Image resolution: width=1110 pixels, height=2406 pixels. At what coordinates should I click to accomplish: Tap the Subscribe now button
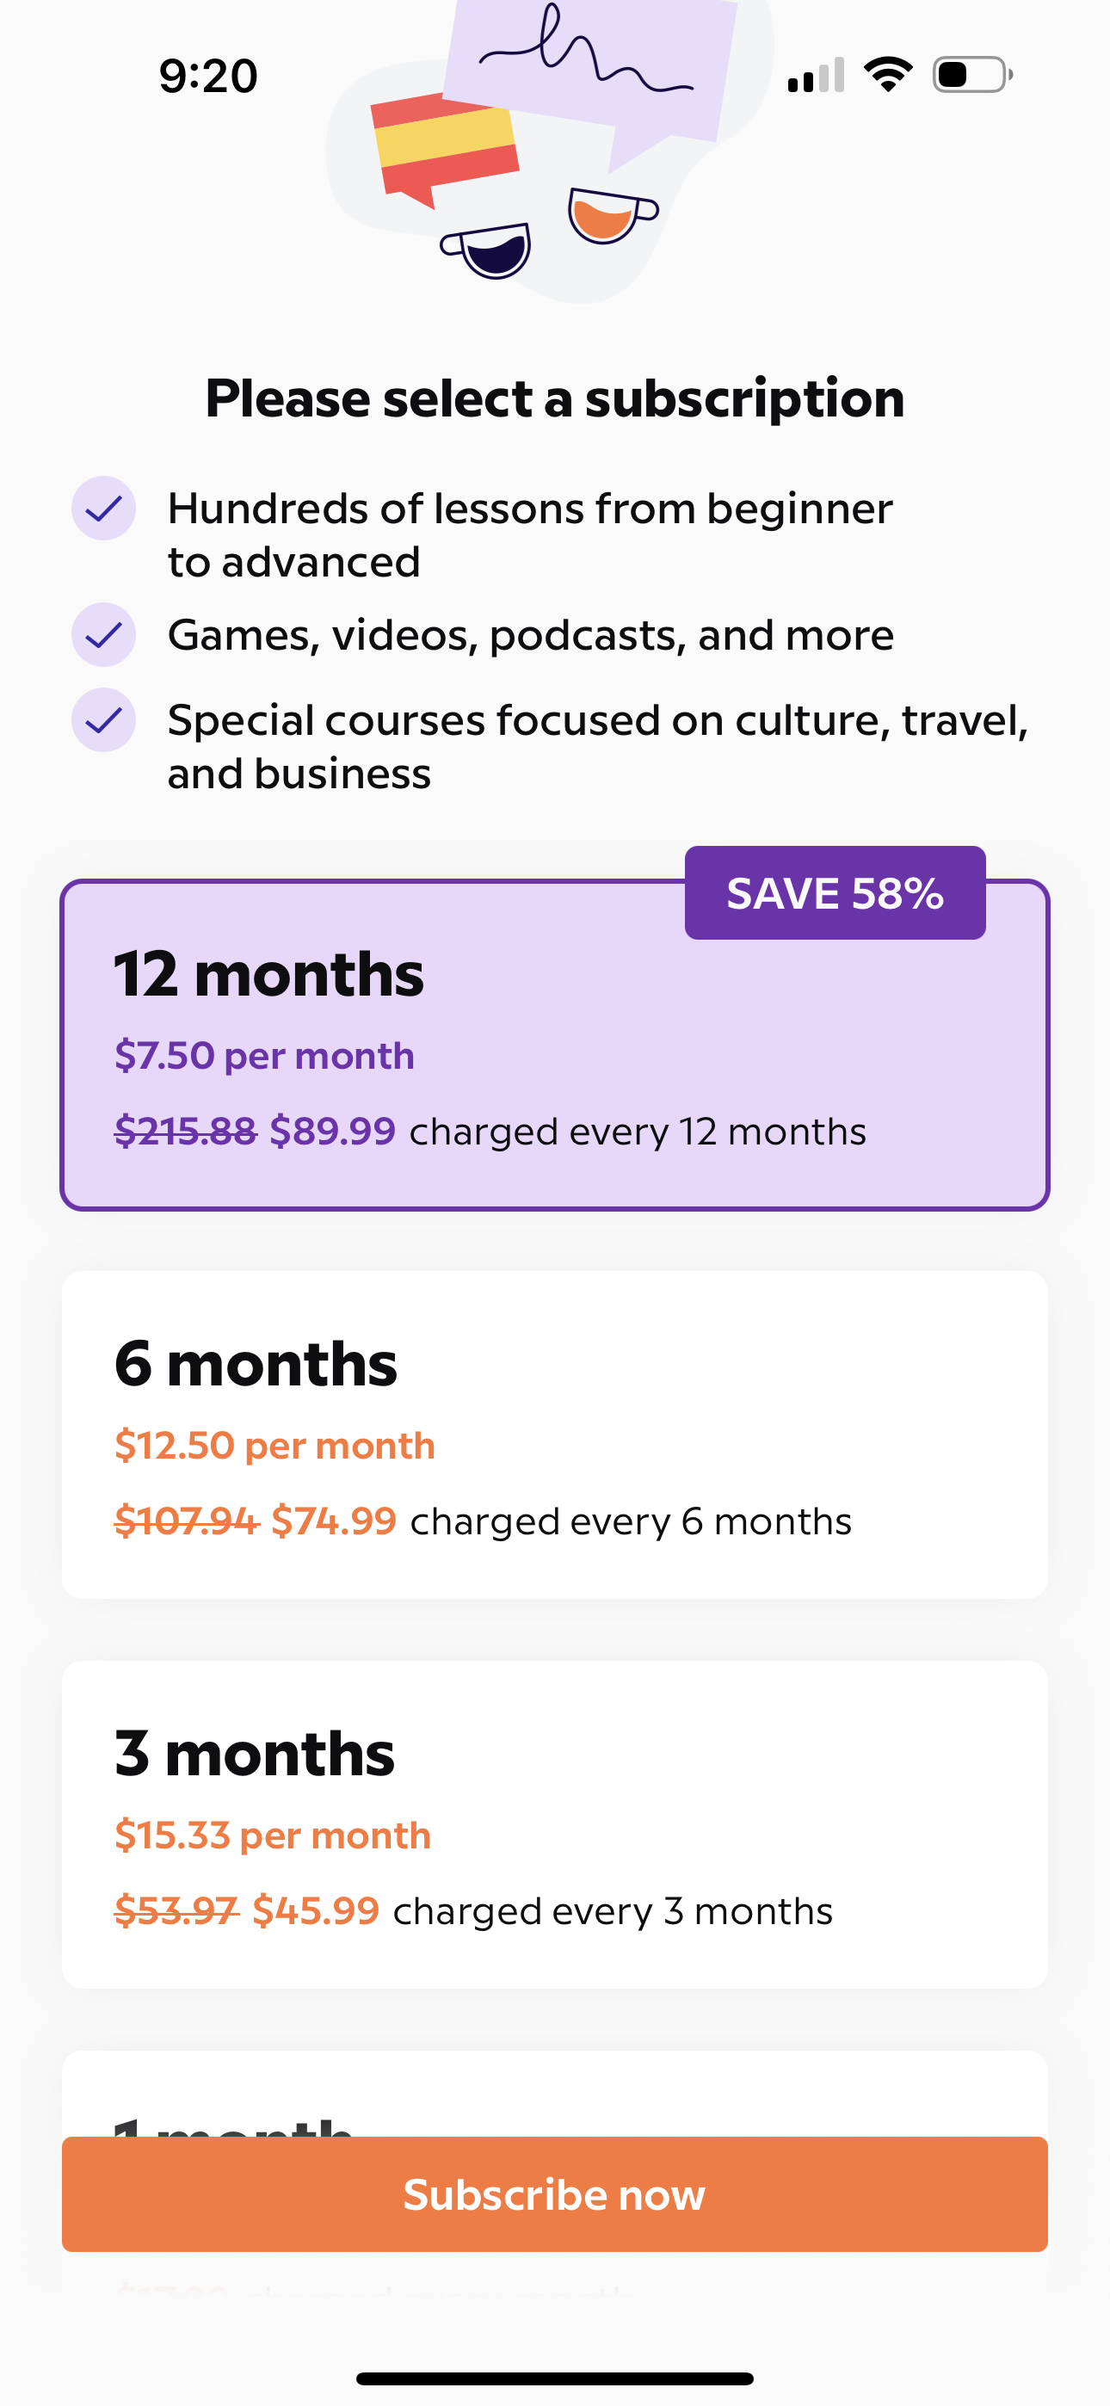click(x=555, y=2195)
